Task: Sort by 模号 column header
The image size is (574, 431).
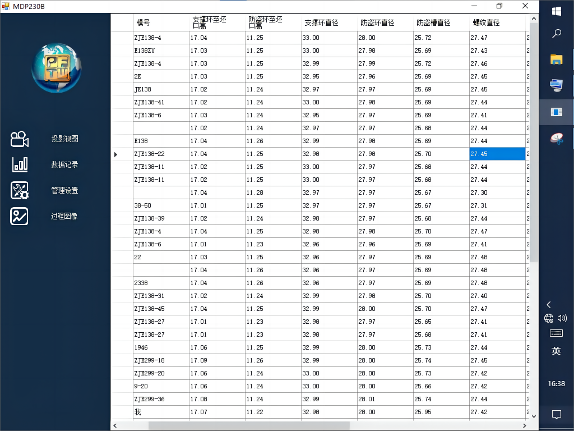Action: click(161, 22)
